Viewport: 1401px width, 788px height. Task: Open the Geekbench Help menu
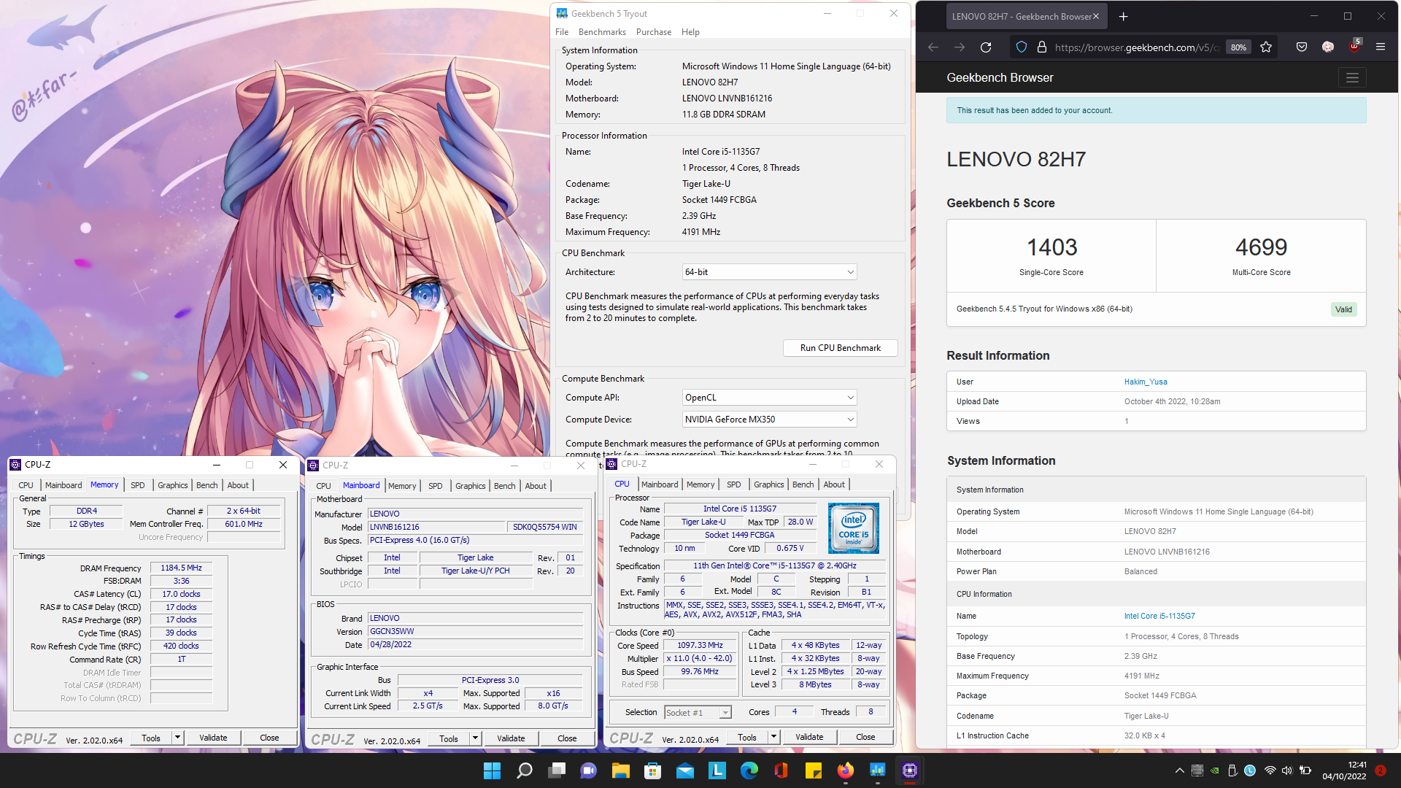point(690,32)
